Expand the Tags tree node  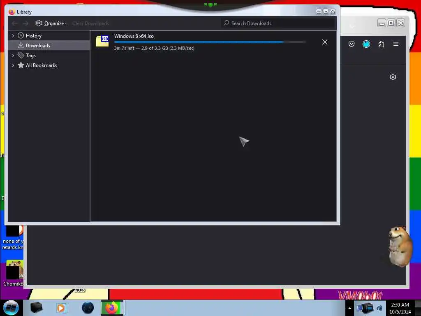tap(13, 56)
